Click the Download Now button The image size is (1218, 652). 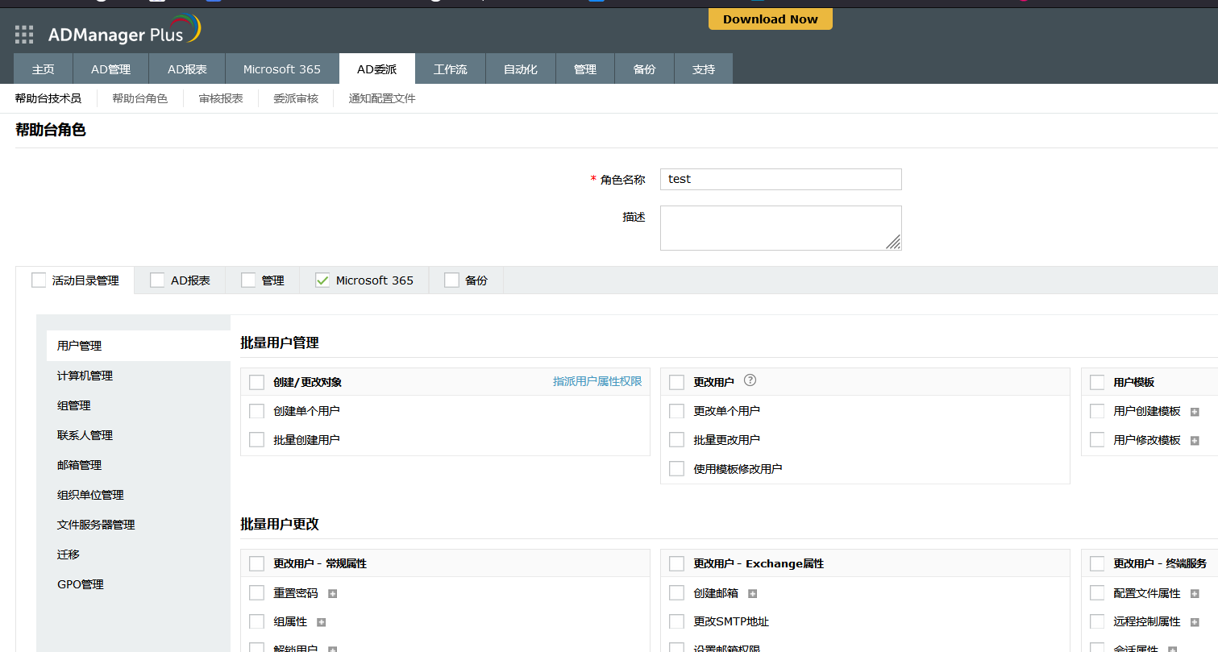point(770,19)
